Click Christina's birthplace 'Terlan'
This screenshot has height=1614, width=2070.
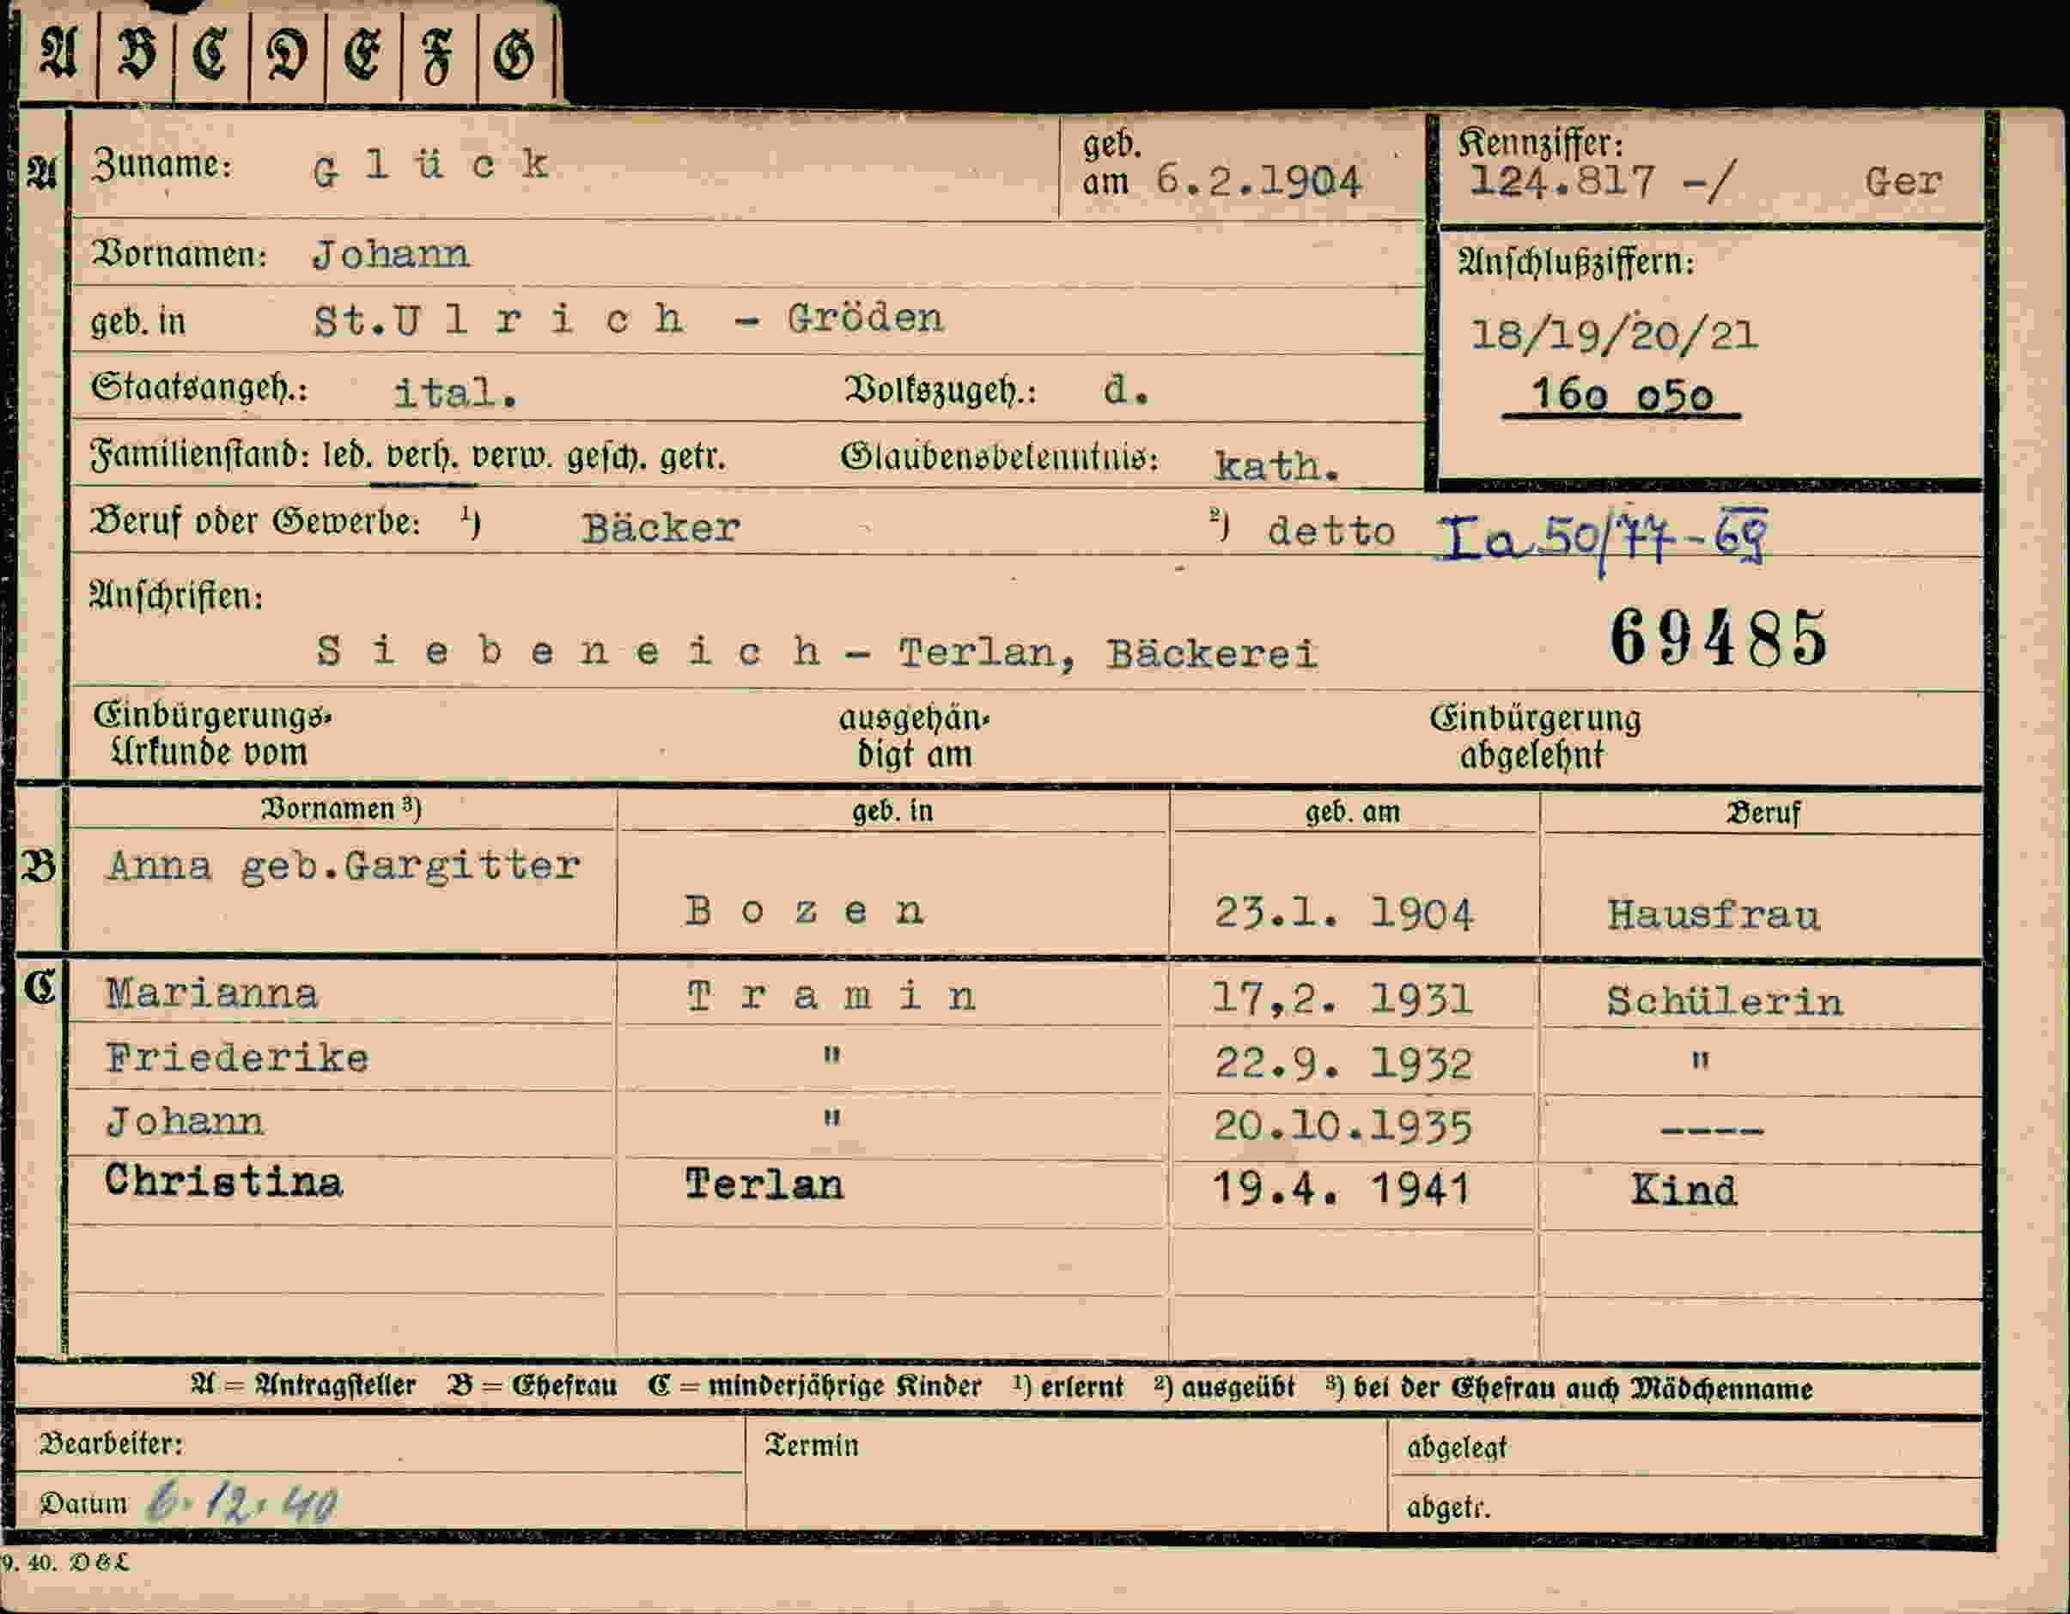click(x=764, y=1184)
